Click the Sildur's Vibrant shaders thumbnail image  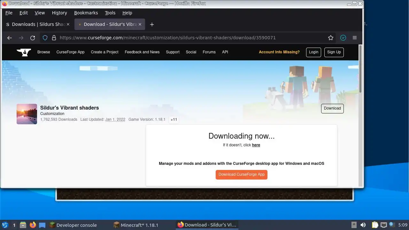click(27, 114)
